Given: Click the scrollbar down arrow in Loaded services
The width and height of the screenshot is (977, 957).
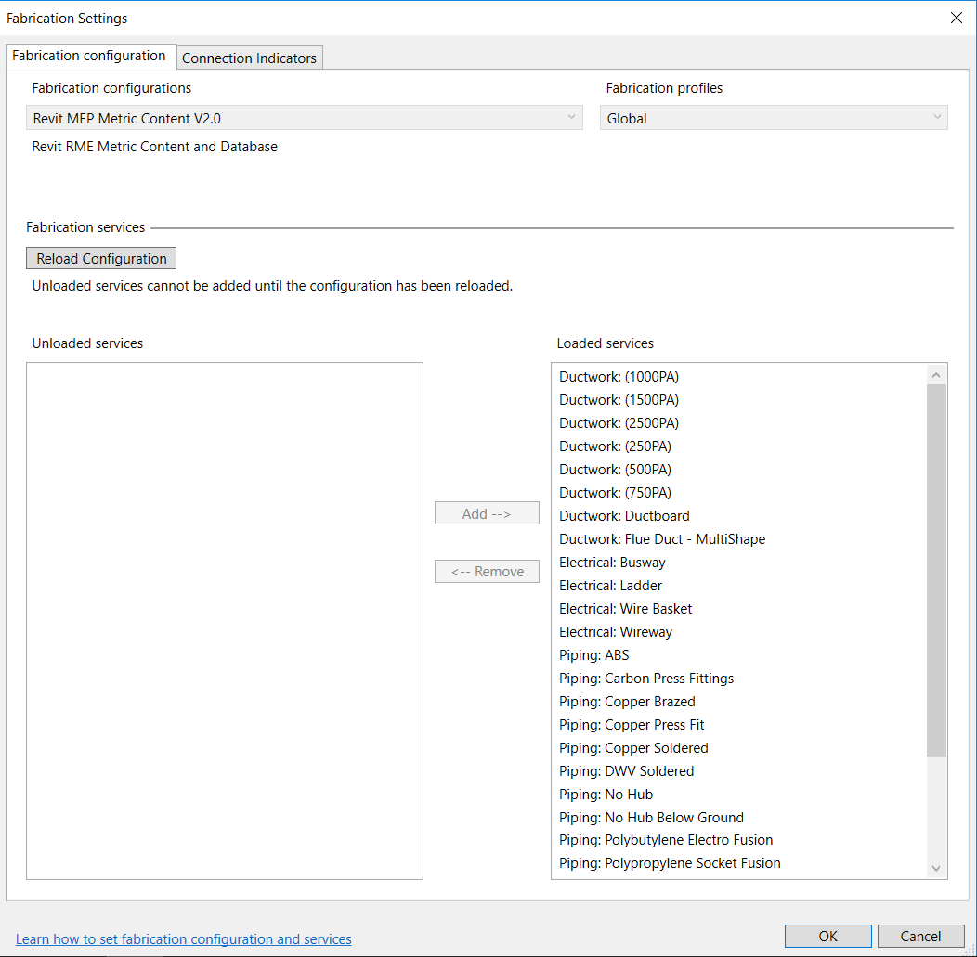Looking at the screenshot, I should pyautogui.click(x=936, y=868).
